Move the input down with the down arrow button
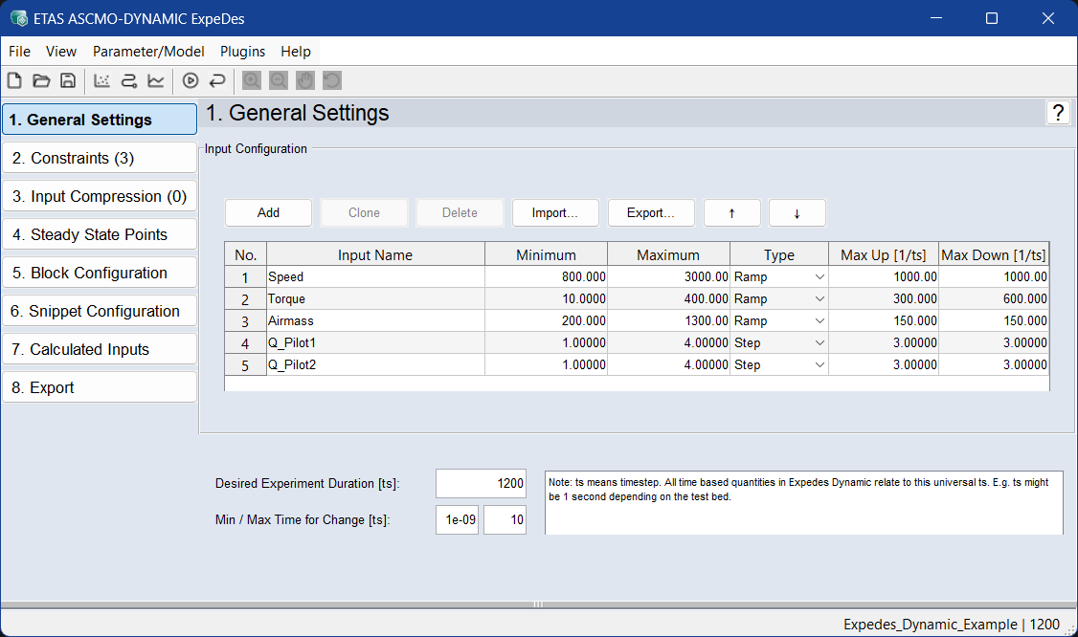Viewport: 1078px width, 637px height. point(797,213)
